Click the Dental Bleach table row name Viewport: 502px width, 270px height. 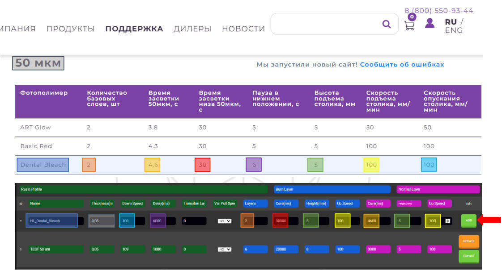[x=43, y=165]
